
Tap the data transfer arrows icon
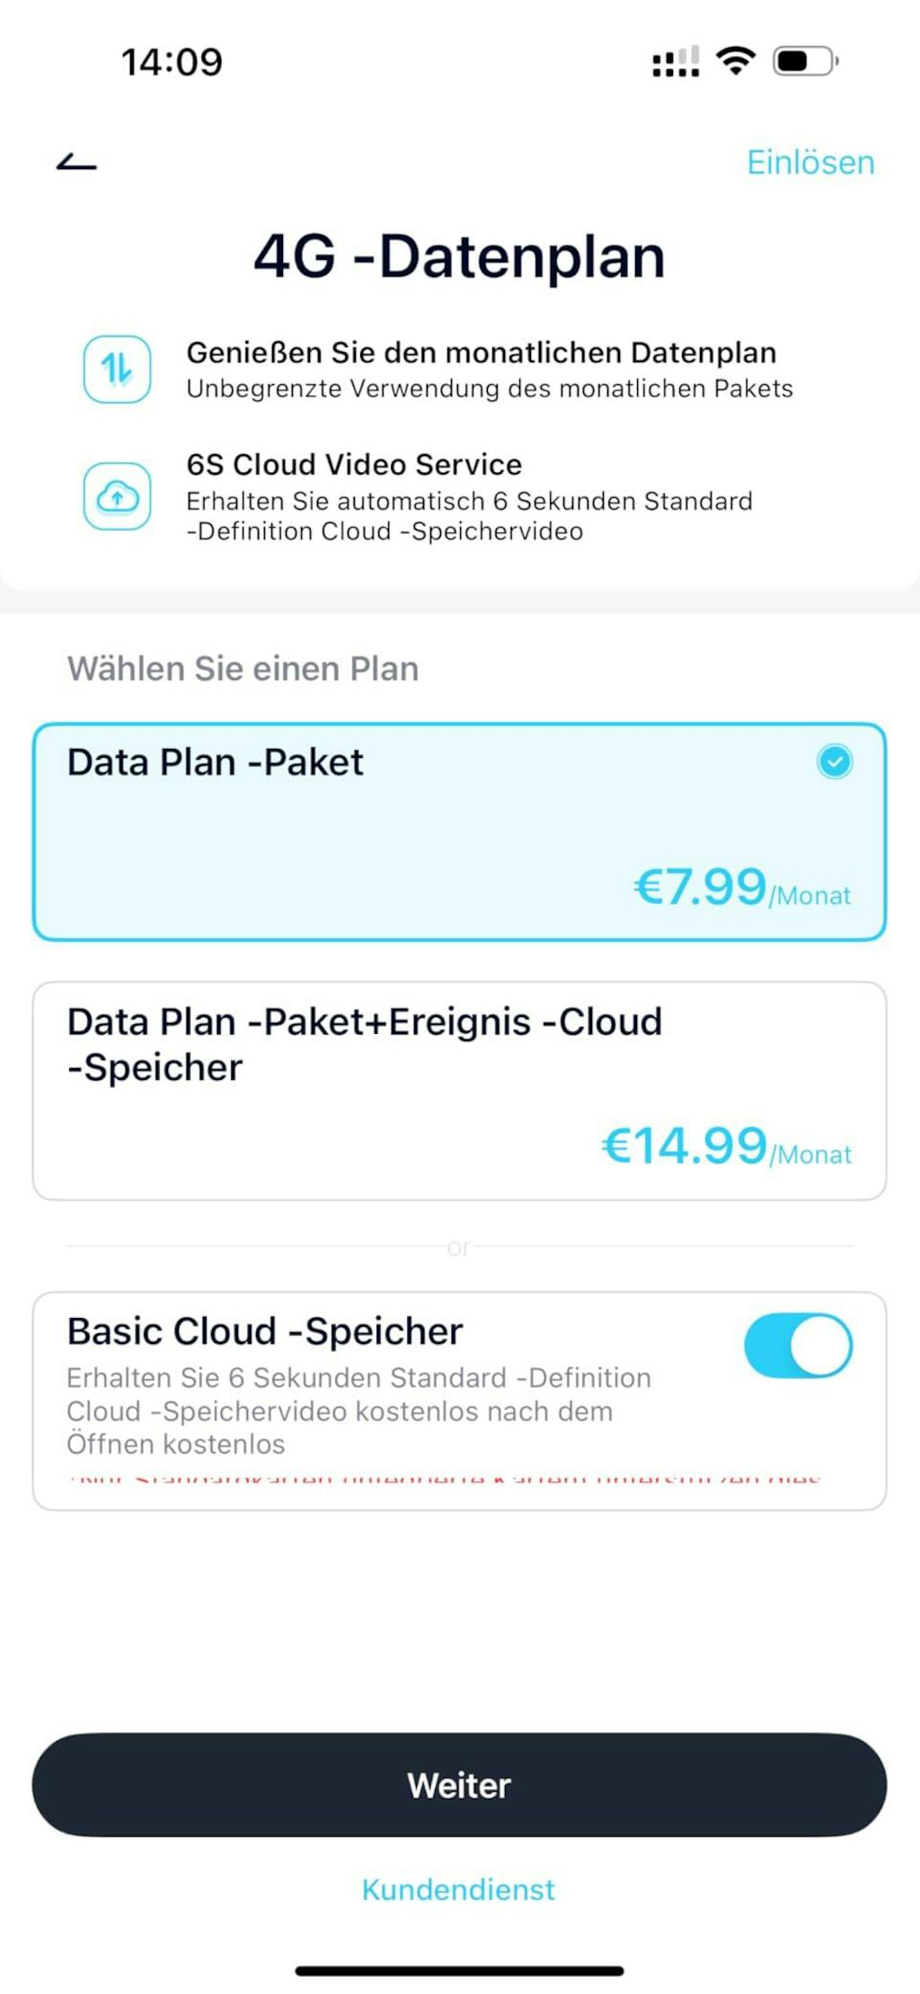click(x=117, y=369)
